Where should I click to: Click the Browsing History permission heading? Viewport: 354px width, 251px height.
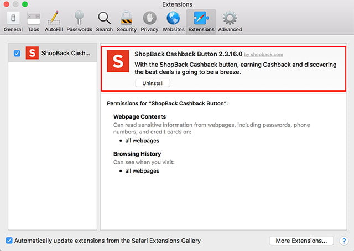point(137,154)
